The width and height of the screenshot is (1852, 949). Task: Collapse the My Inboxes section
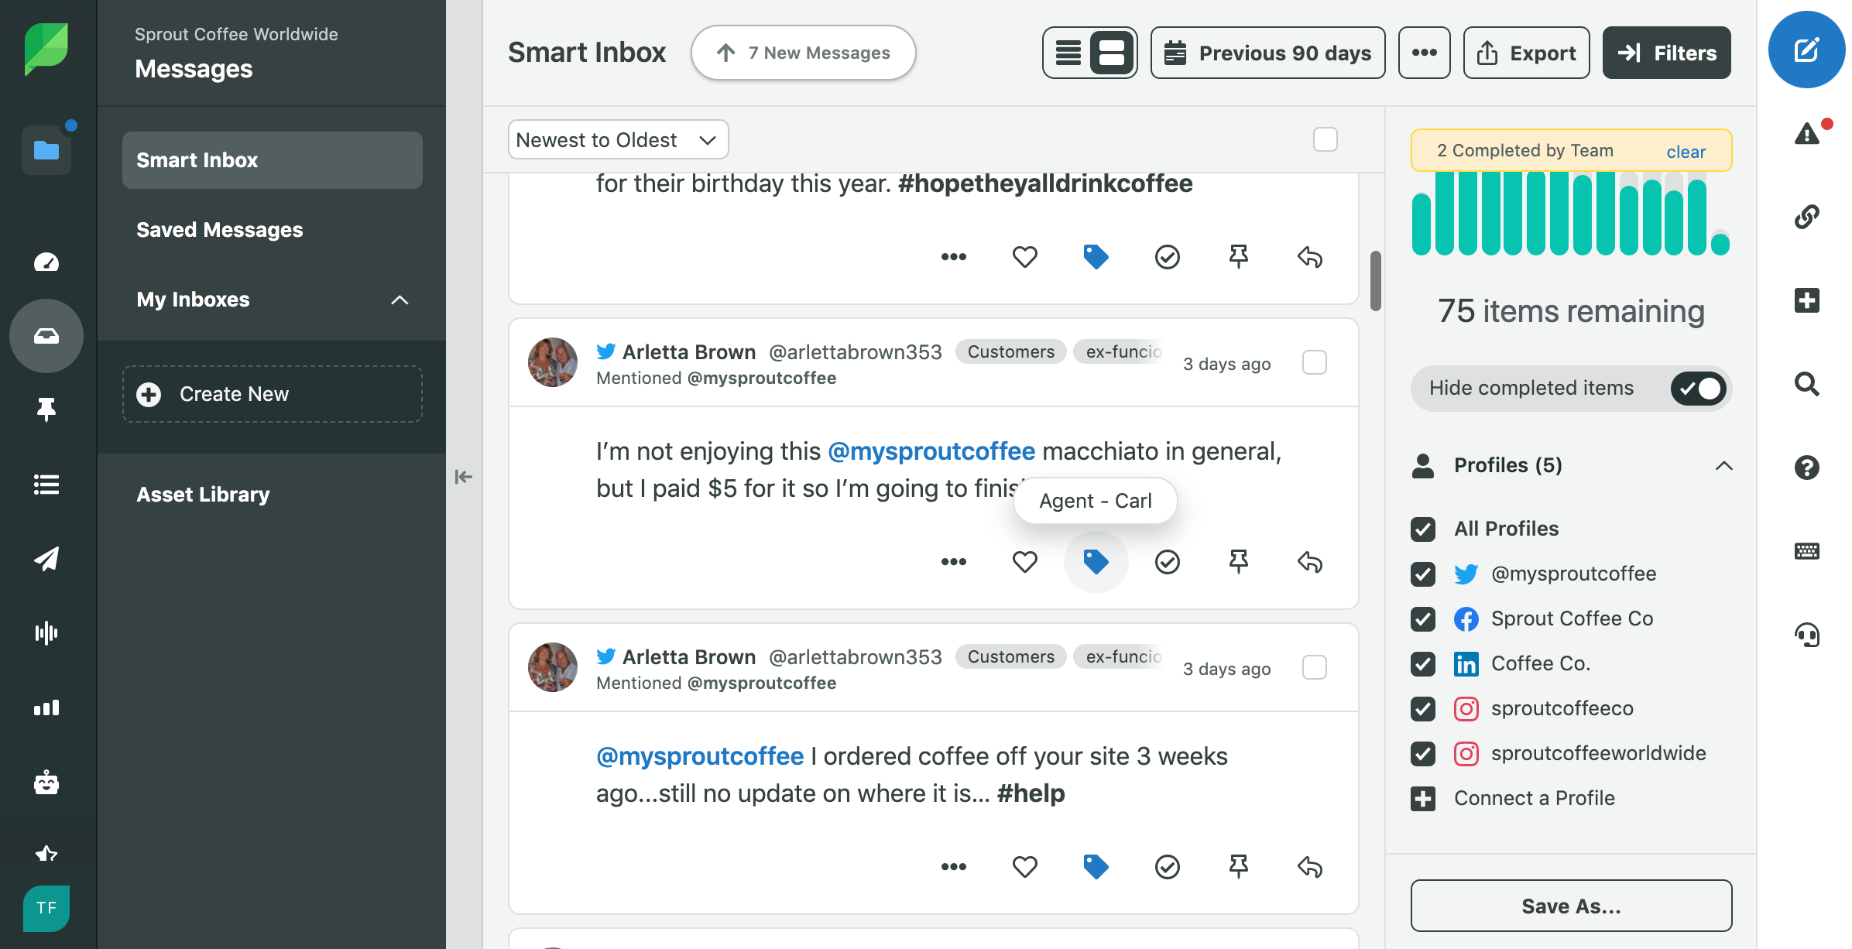[400, 300]
